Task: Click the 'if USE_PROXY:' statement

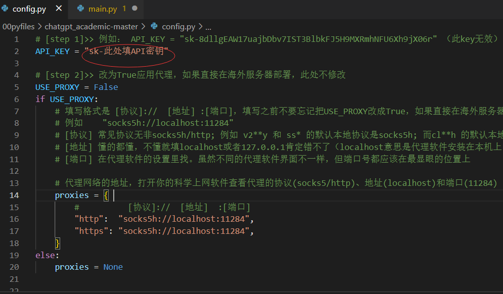Action: coord(67,100)
